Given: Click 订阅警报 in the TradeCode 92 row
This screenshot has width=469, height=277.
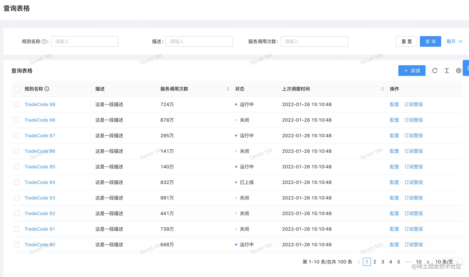Looking at the screenshot, I should pos(414,213).
